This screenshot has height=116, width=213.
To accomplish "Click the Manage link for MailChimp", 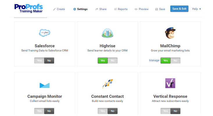I will point(154,60).
